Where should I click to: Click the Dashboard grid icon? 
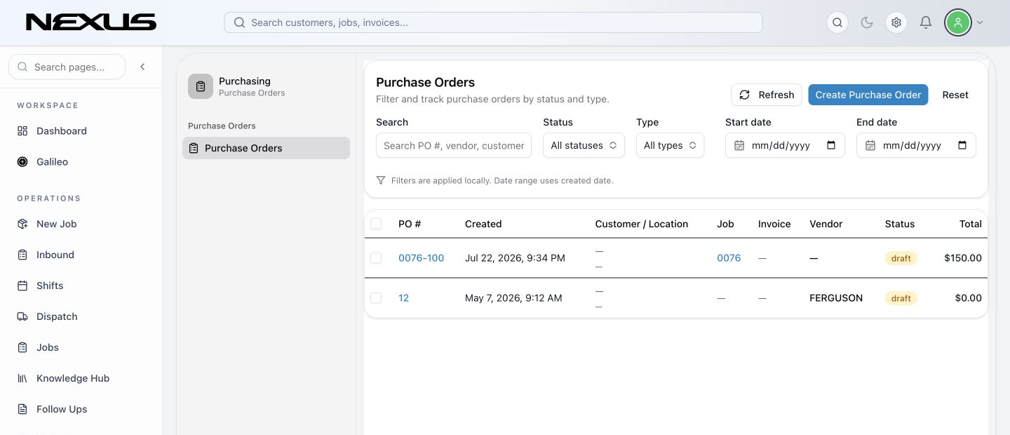pyautogui.click(x=22, y=131)
